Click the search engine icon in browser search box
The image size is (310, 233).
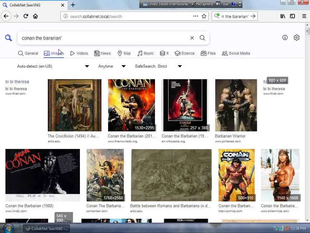coord(217,16)
